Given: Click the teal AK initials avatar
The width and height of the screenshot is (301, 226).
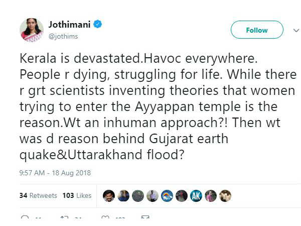Looking at the screenshot, I should click(196, 196).
